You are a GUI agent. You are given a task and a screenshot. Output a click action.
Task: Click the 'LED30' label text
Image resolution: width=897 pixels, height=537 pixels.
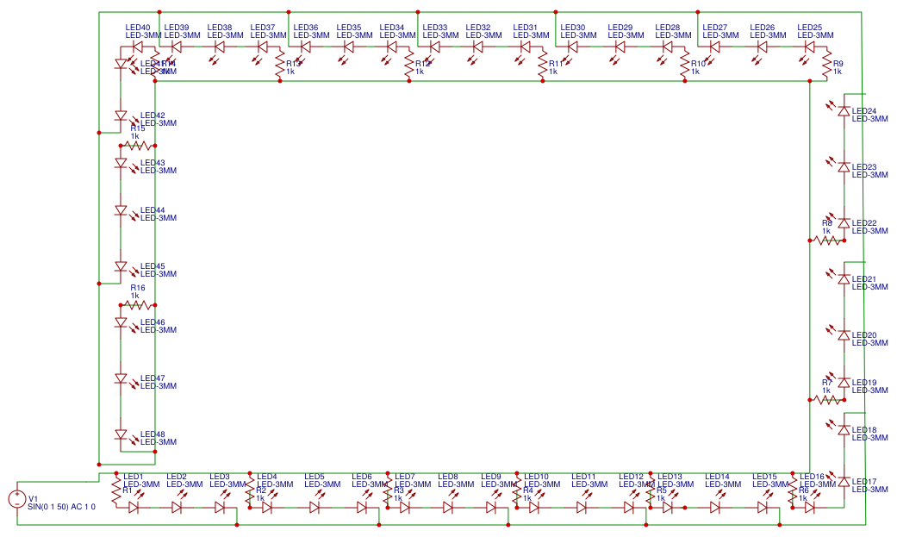pos(573,28)
